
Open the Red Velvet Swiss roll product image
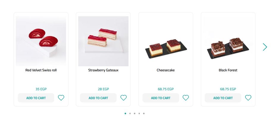[41, 41]
